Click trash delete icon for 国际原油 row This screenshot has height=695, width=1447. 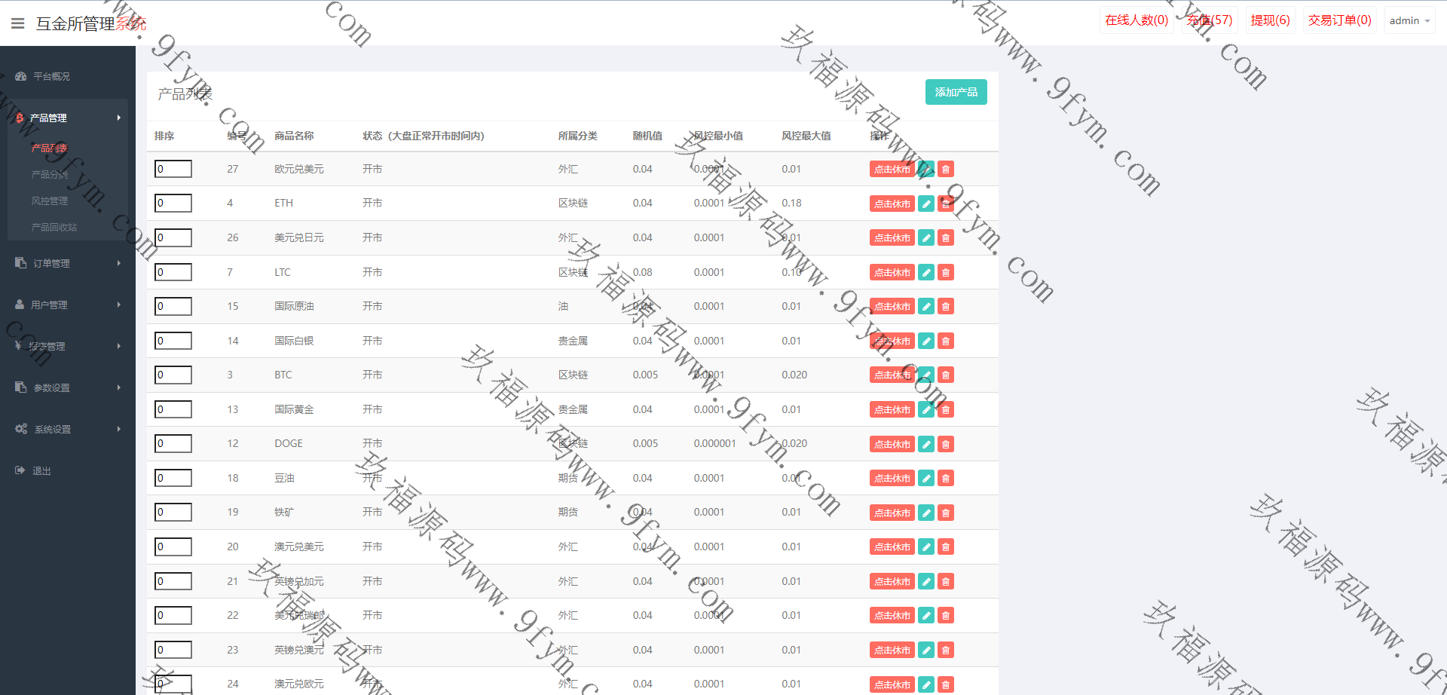946,307
